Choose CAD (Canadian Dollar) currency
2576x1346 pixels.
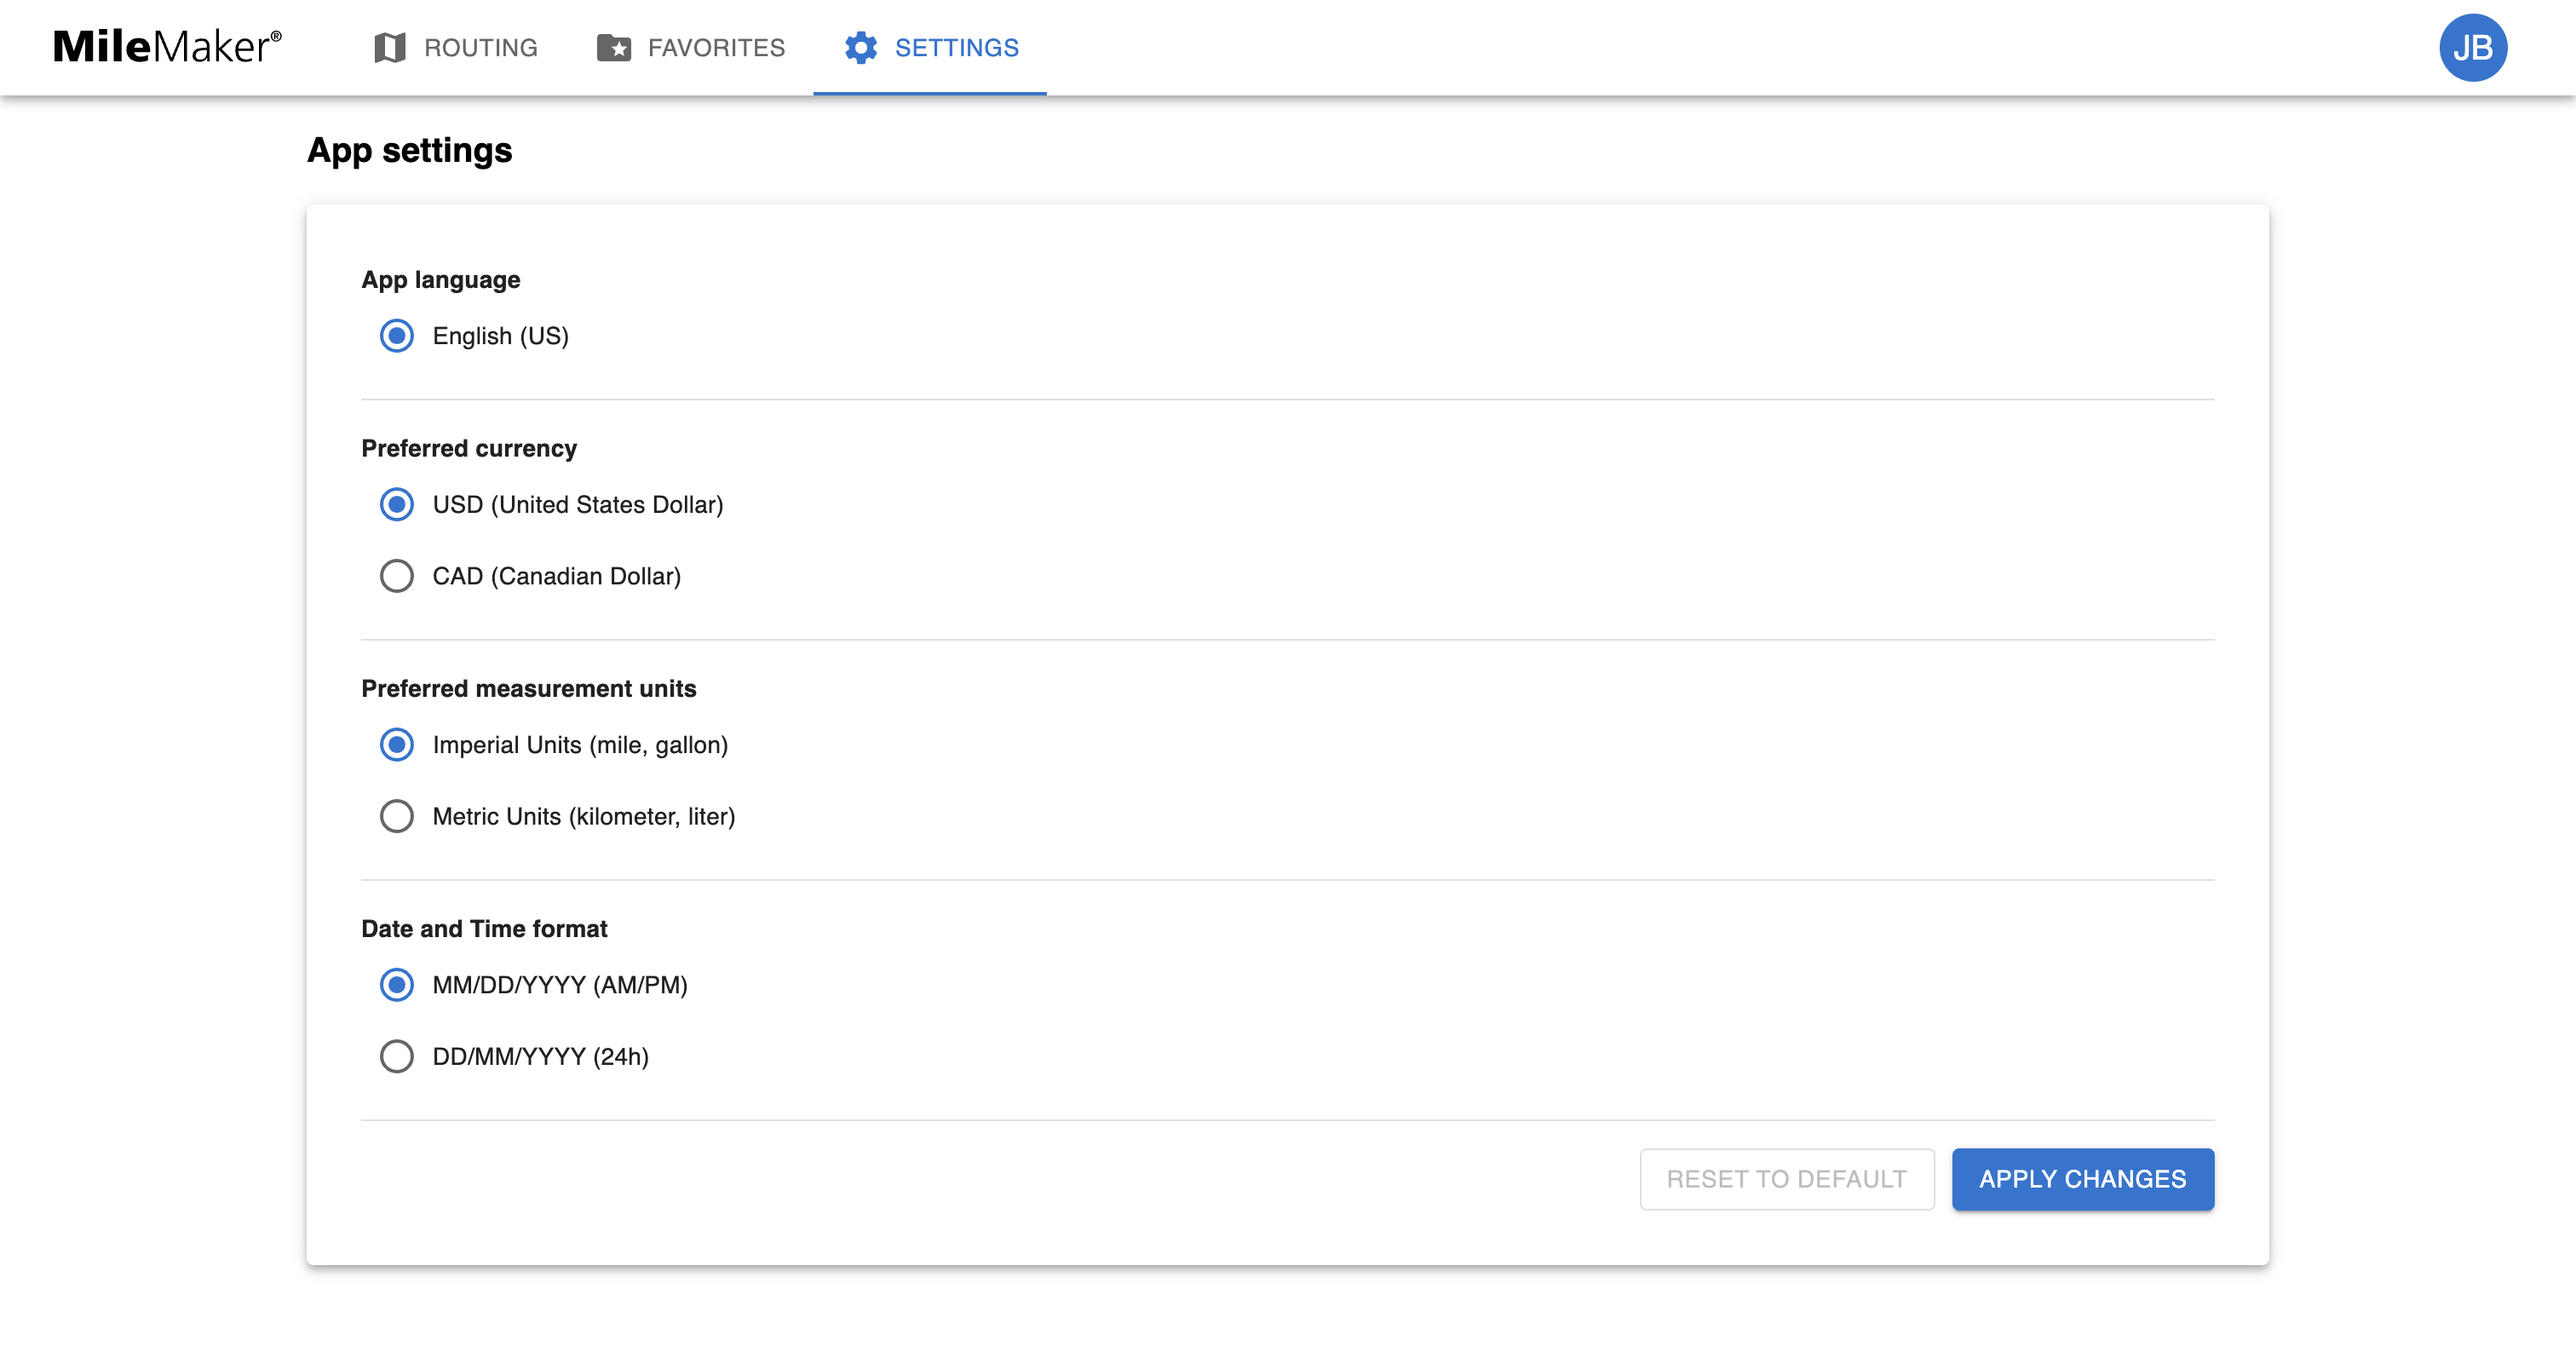click(x=397, y=576)
